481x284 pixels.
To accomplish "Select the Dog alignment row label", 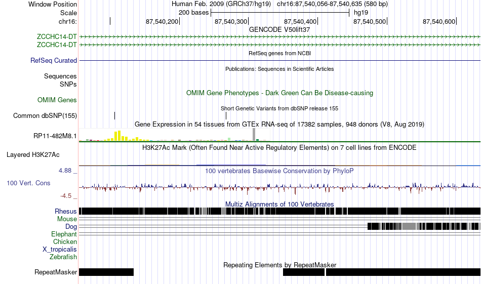I will 71,227.
